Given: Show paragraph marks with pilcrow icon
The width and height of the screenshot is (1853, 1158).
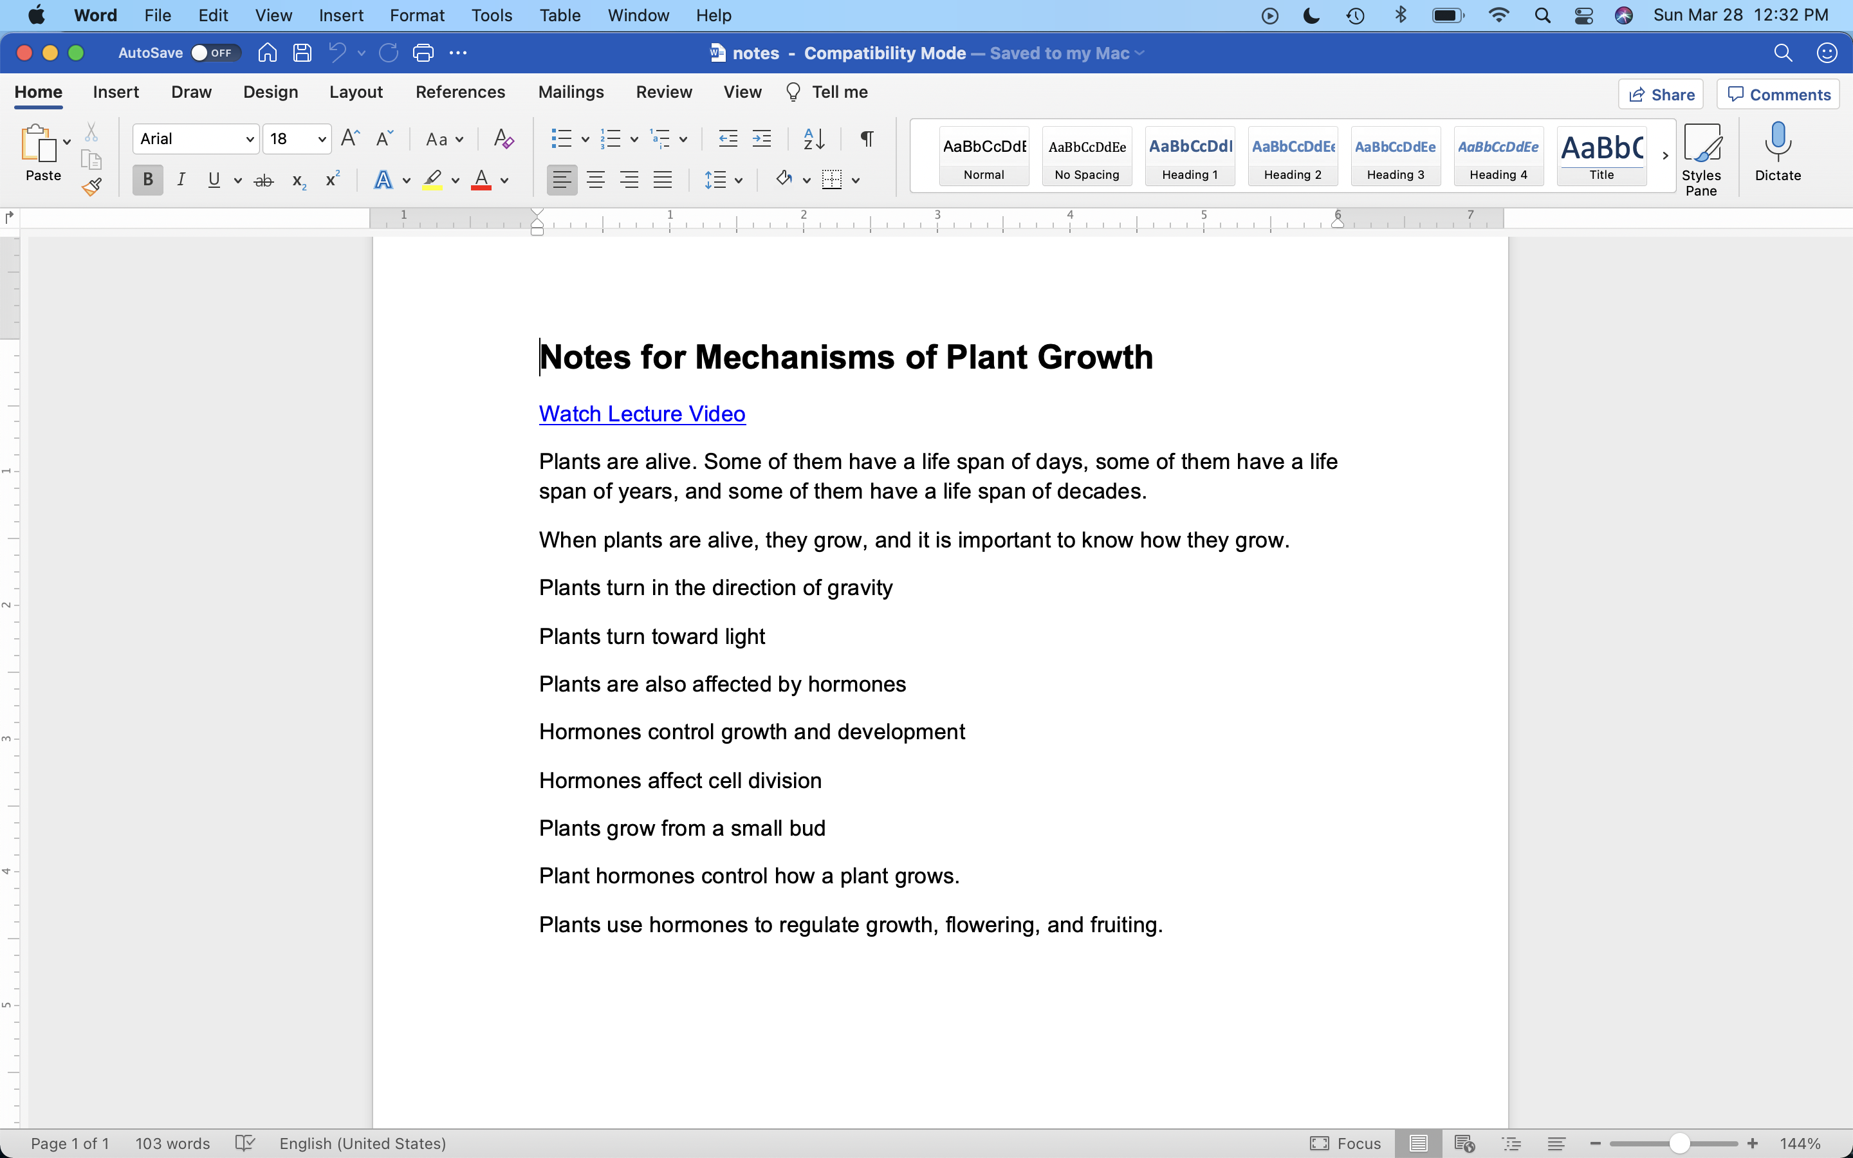Looking at the screenshot, I should pos(867,138).
